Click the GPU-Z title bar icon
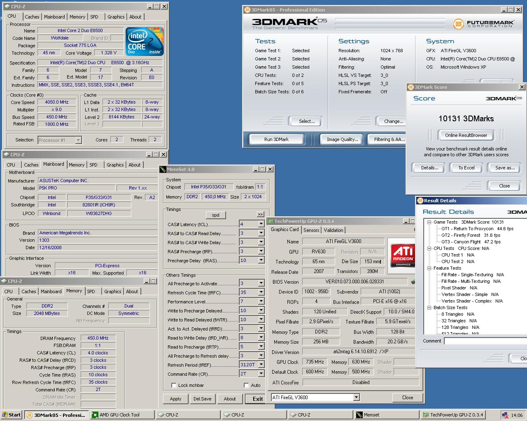This screenshot has width=527, height=421. tap(270, 221)
